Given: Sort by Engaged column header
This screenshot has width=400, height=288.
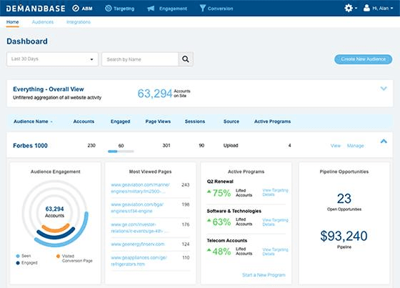Looking at the screenshot, I should [121, 121].
